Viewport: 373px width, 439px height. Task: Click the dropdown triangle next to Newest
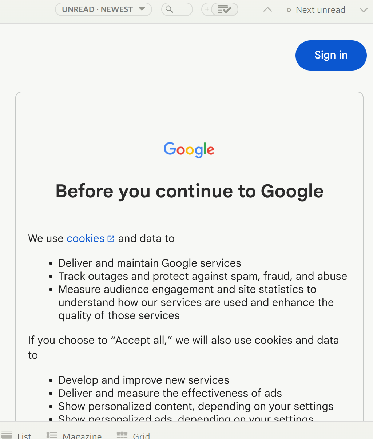pyautogui.click(x=142, y=9)
